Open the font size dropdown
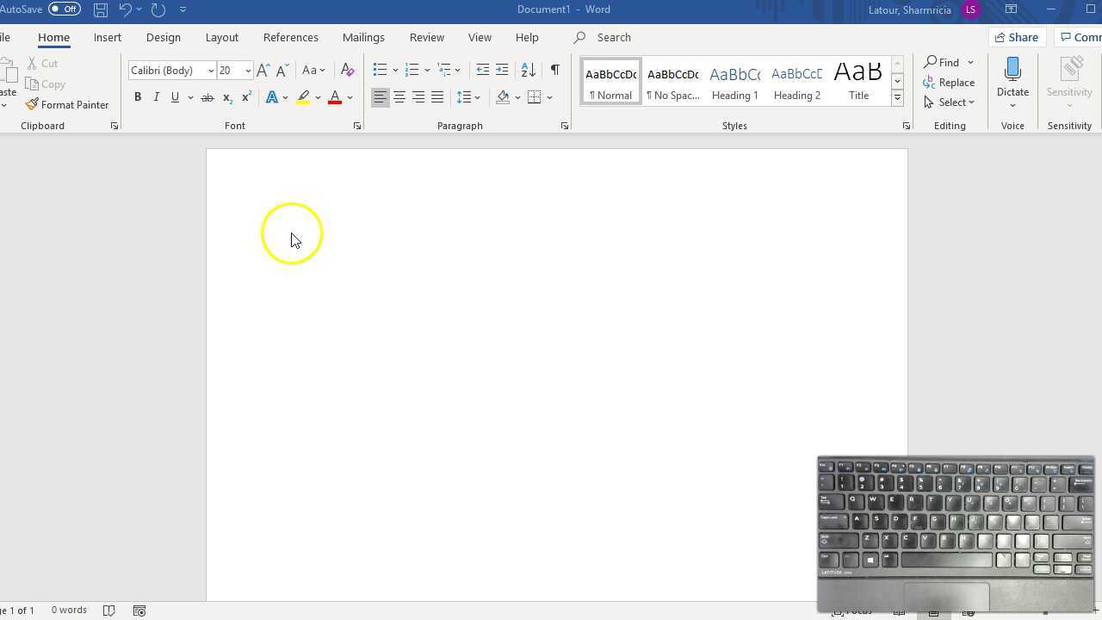The height and width of the screenshot is (620, 1102). [x=248, y=71]
